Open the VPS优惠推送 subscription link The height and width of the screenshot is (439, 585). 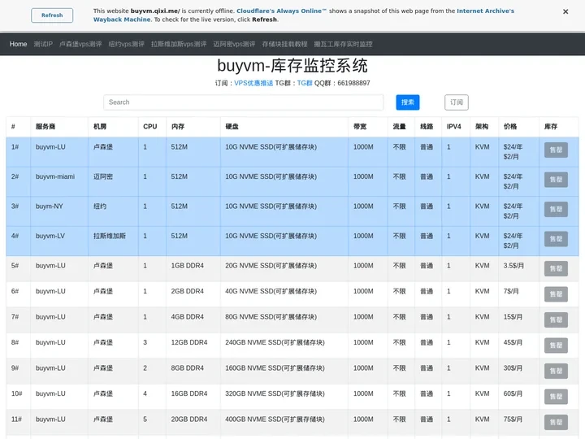(x=253, y=83)
